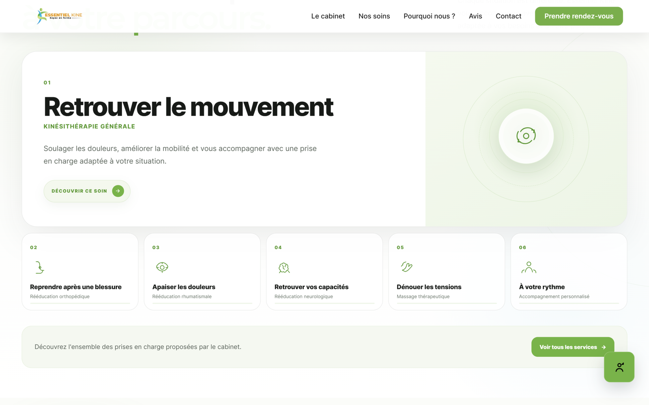Click the 01 number label
This screenshot has height=405, width=649.
pos(47,83)
